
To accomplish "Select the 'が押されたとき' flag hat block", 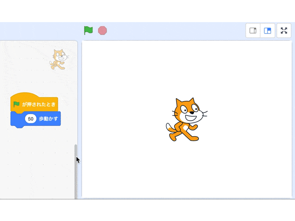I will tap(34, 103).
